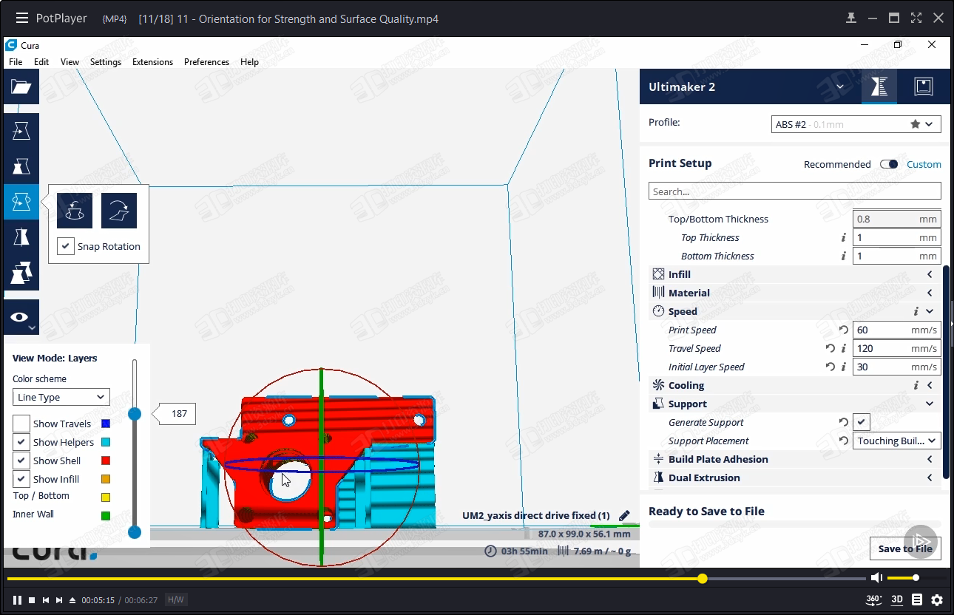Click the Custom print setup label

pyautogui.click(x=924, y=164)
